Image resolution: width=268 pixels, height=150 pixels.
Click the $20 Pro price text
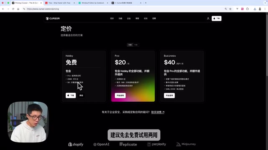point(120,62)
